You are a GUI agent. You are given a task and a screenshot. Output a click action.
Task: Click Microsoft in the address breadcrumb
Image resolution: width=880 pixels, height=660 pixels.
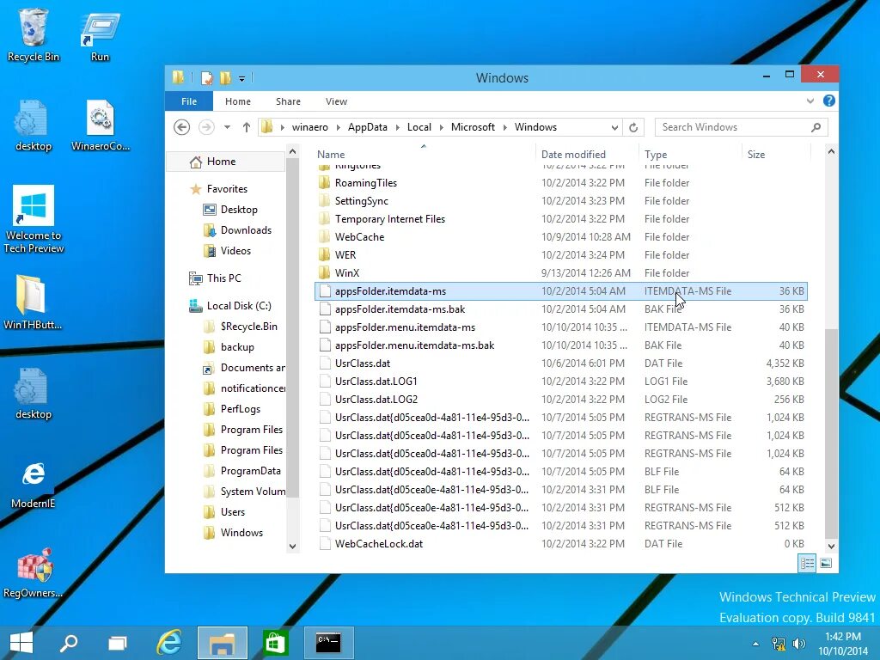(473, 127)
